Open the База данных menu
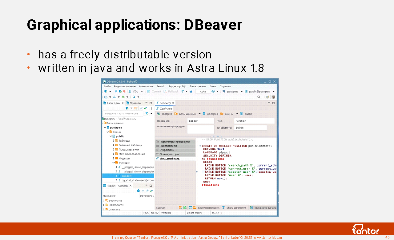Viewport: 394px width, 240px height. pos(198,86)
